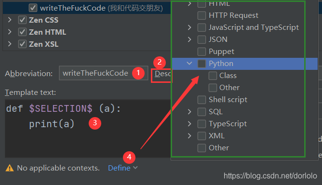Click into the Abbreviation input field

click(x=104, y=73)
